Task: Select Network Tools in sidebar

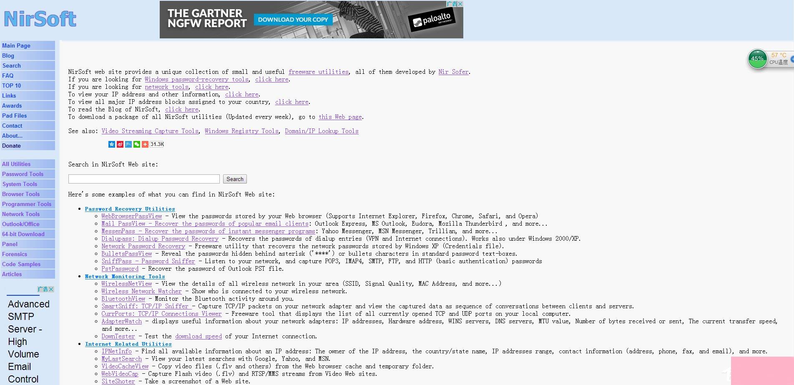Action: pyautogui.click(x=28, y=214)
